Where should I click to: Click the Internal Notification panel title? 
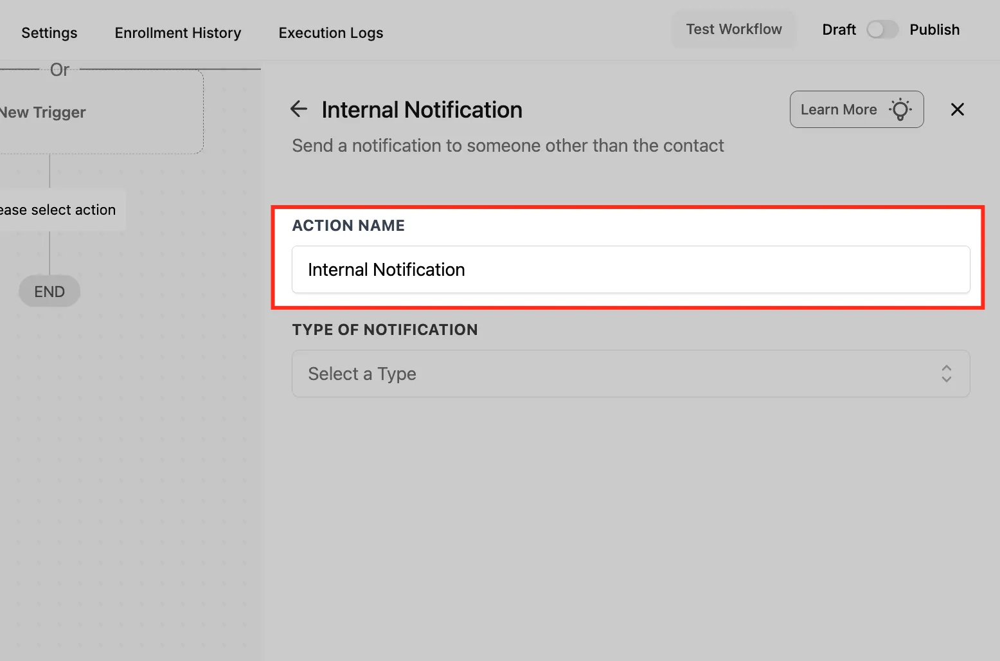point(422,110)
